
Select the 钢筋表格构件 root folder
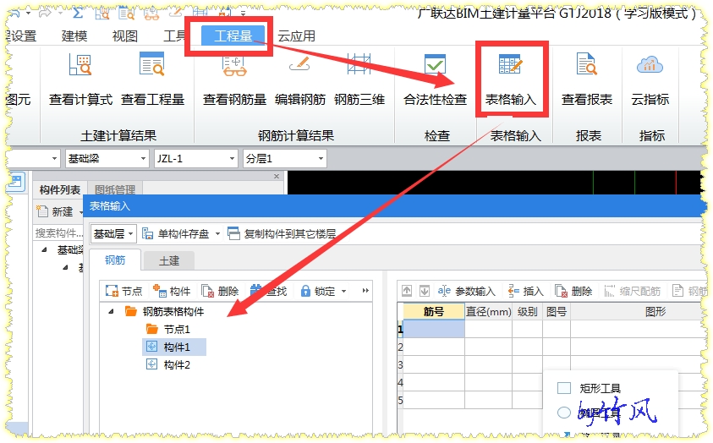tap(164, 311)
